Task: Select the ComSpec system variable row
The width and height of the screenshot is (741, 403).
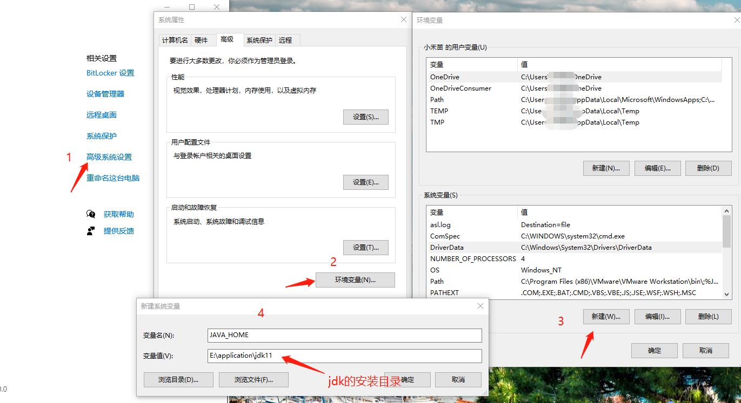Action: 575,236
